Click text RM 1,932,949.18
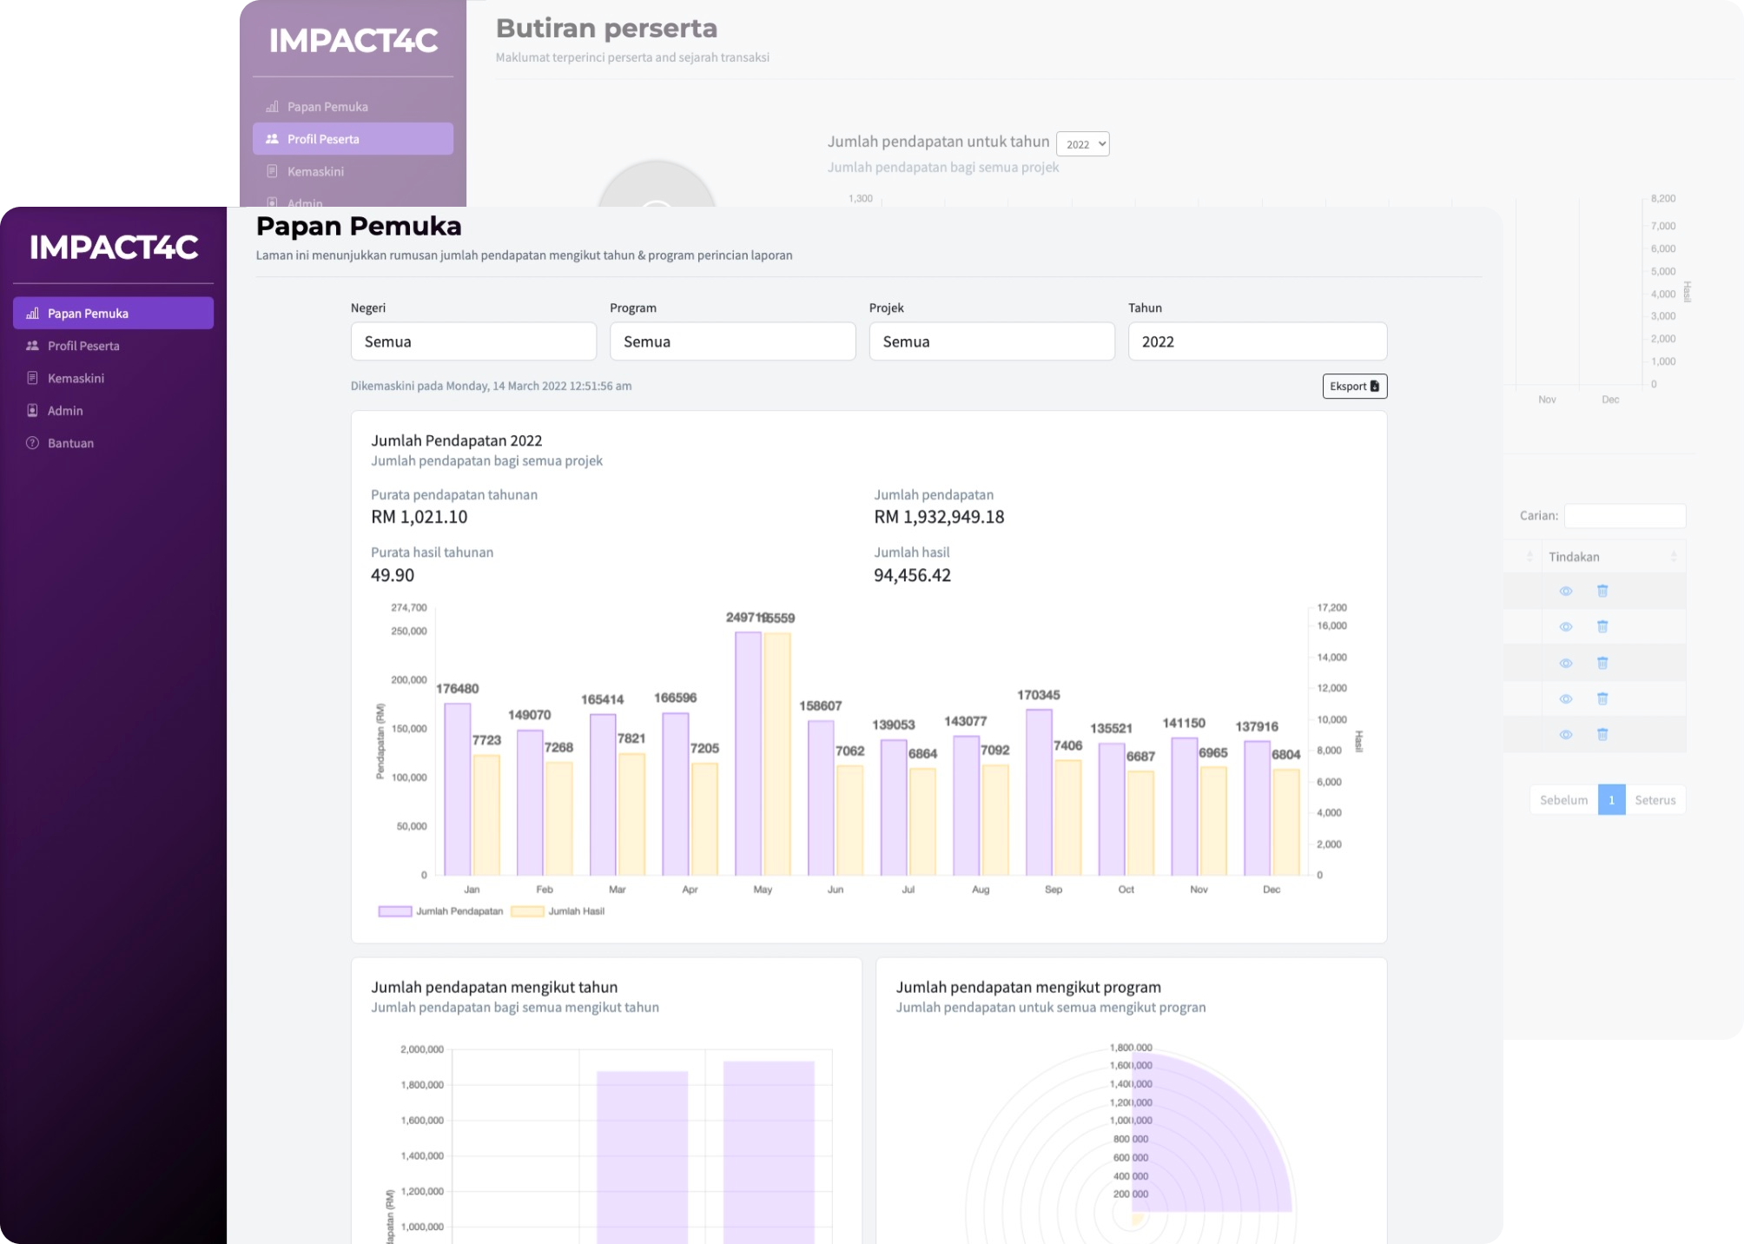Viewport: 1744px width, 1244px height. 939,517
